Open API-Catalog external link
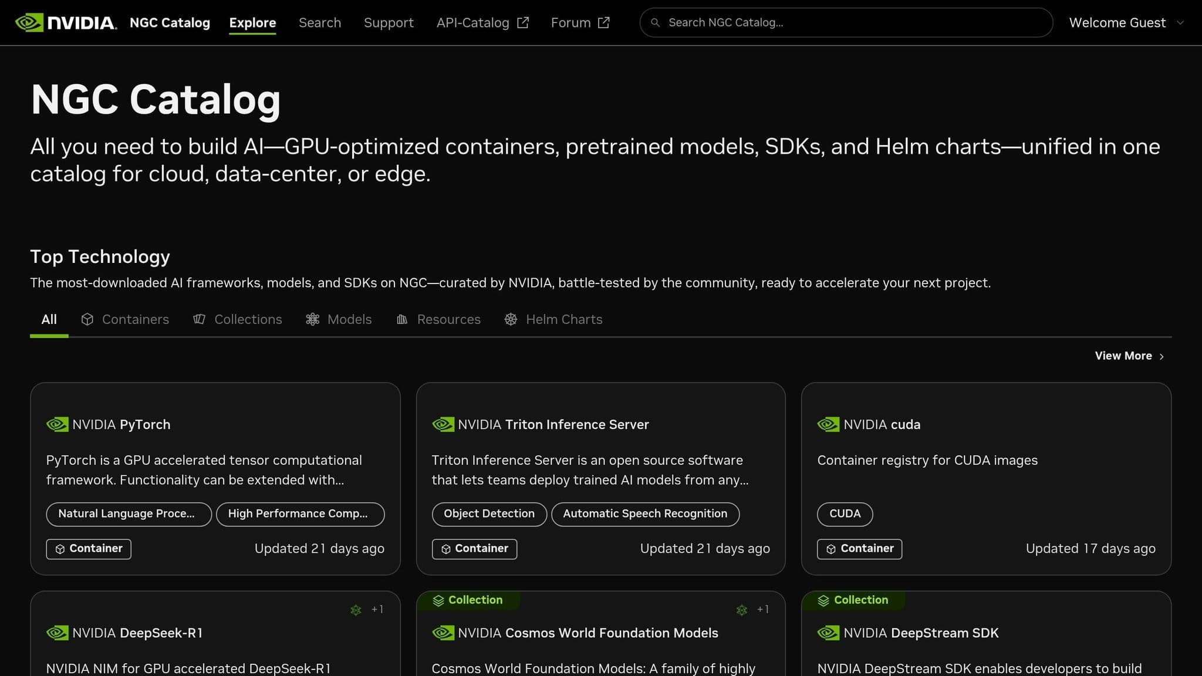 pos(482,23)
